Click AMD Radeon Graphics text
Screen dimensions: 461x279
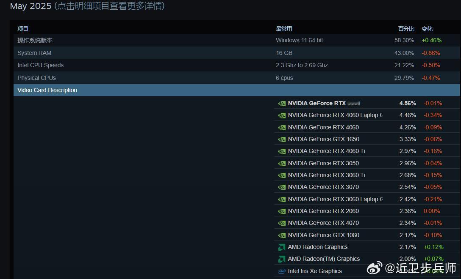317,247
